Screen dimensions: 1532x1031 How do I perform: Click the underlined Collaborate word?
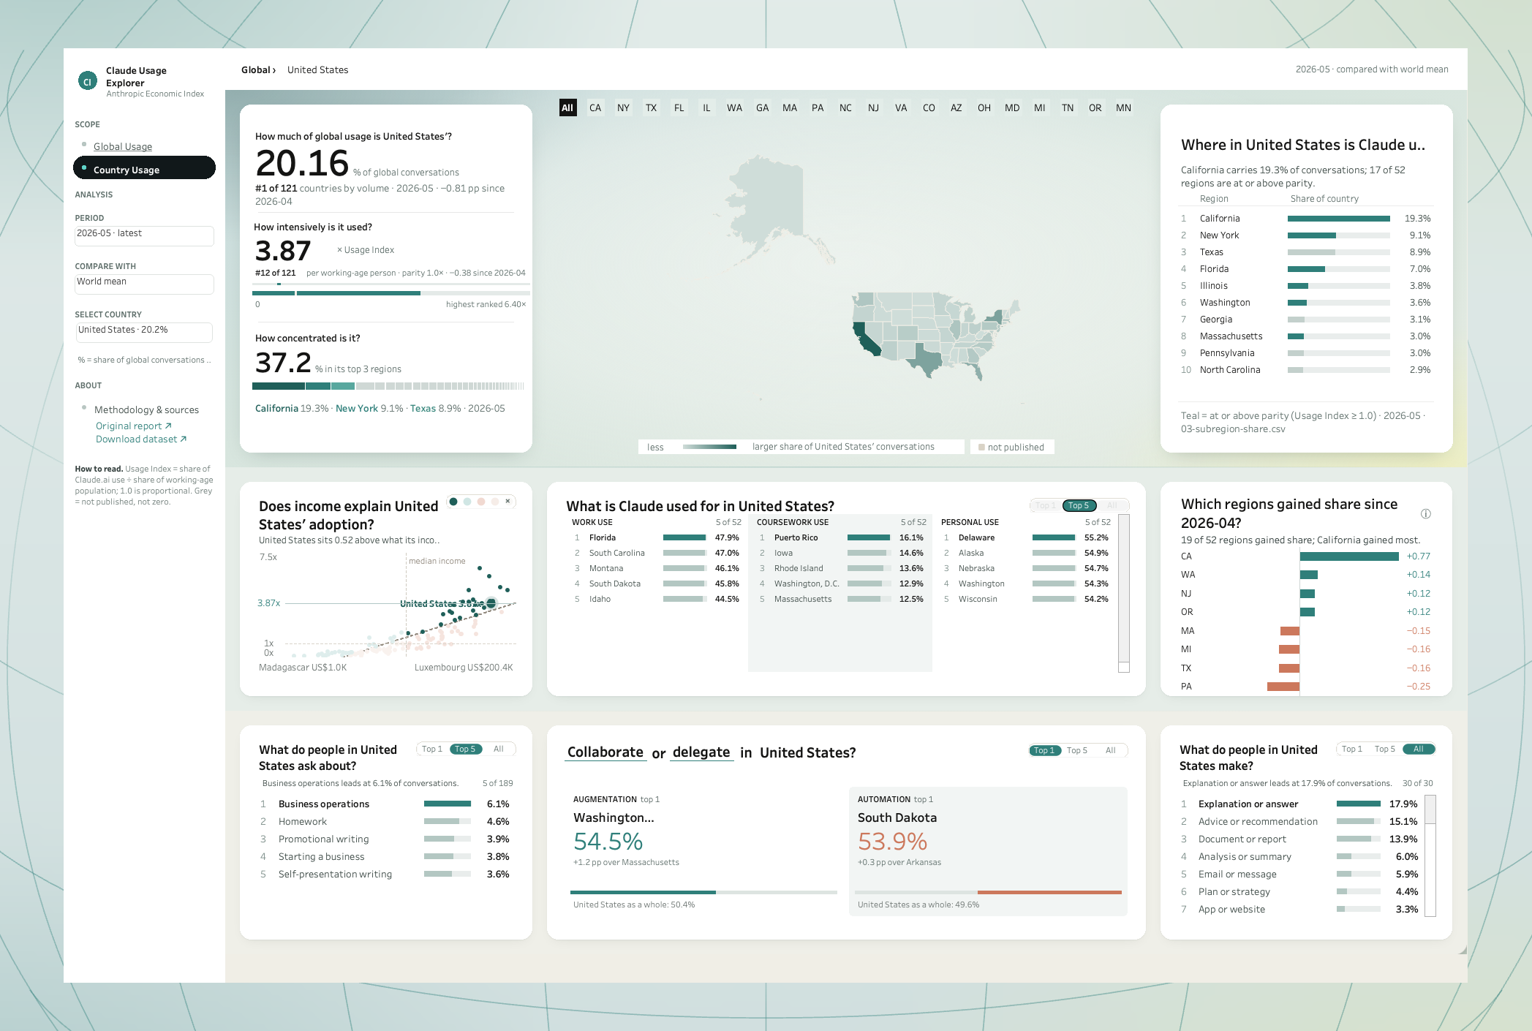[605, 752]
